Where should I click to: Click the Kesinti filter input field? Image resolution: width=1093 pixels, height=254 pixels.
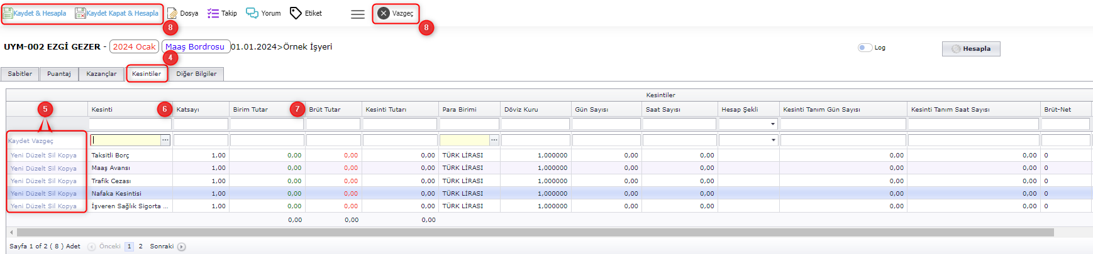(130, 124)
